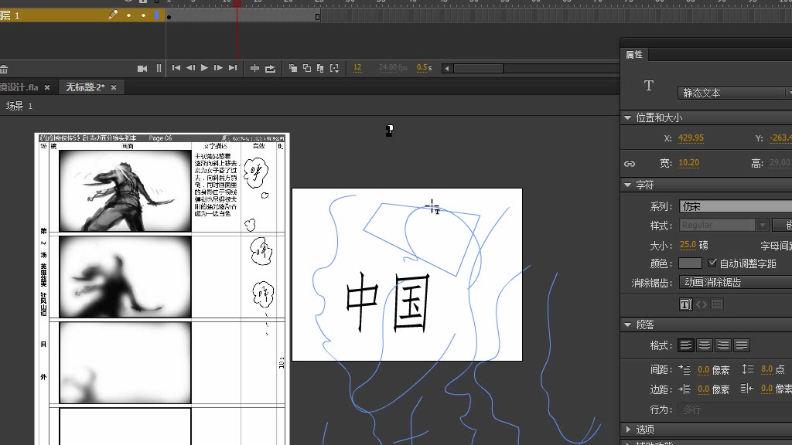Click the camera icon in timeline

(x=142, y=68)
